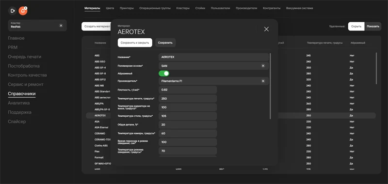Click the materials table scrollbar

[377, 68]
